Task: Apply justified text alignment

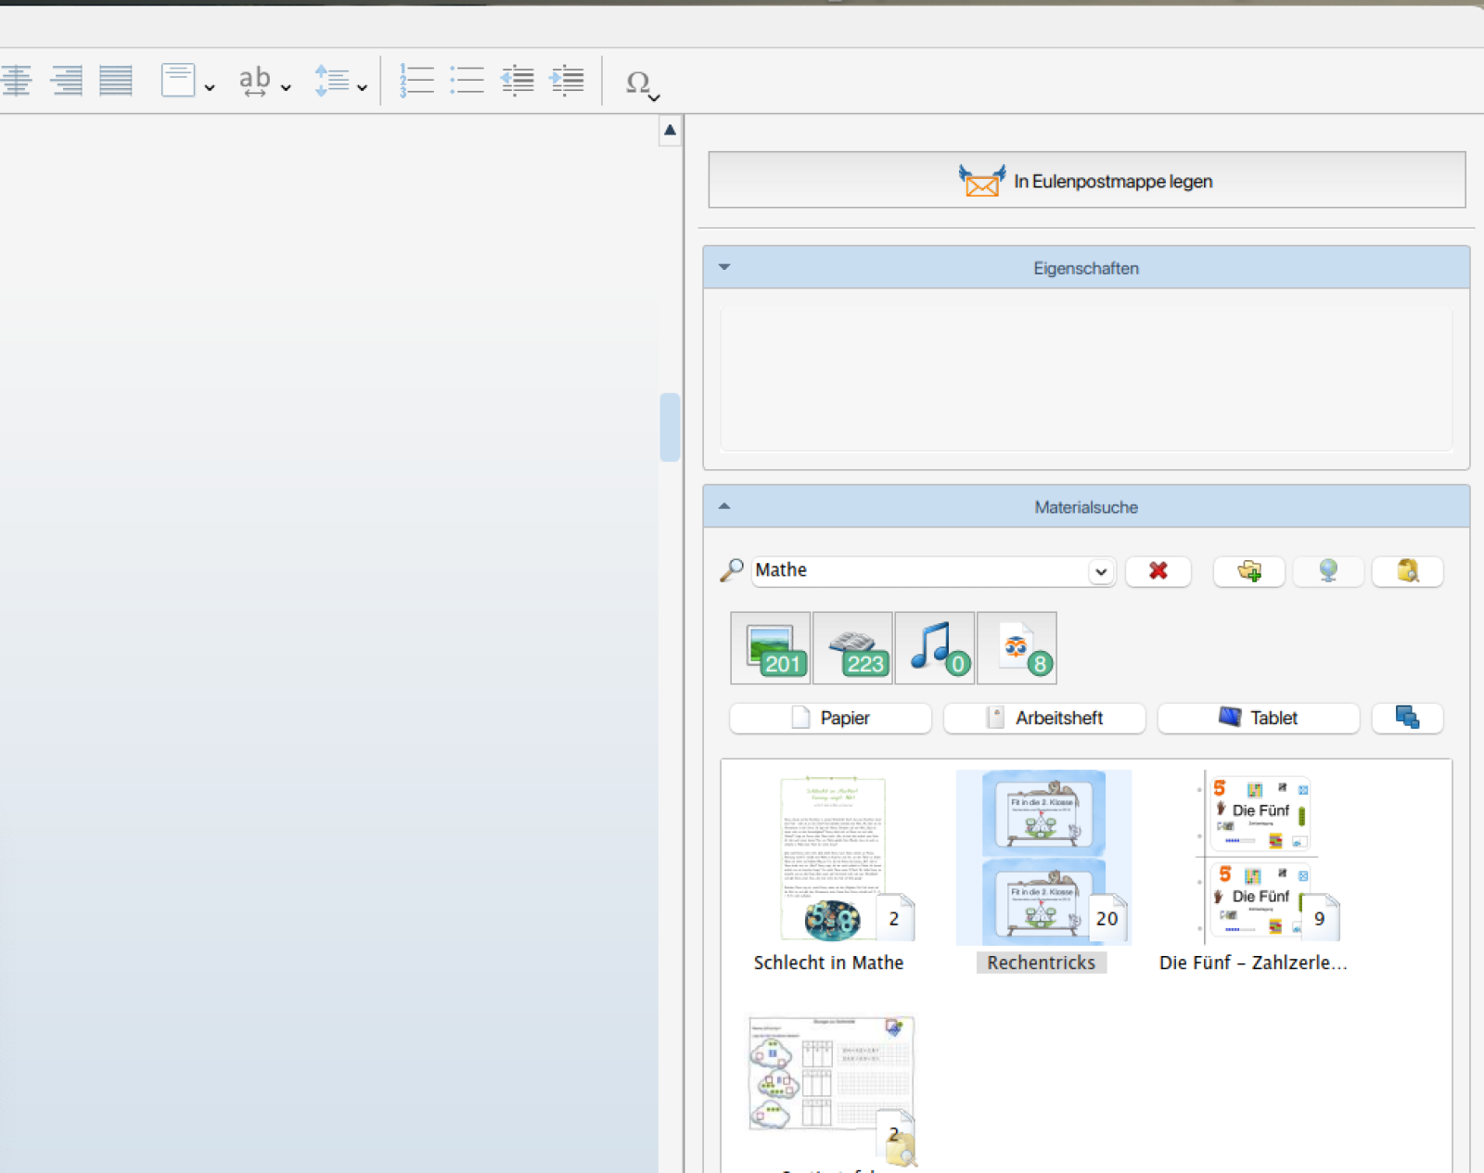Action: pyautogui.click(x=116, y=81)
